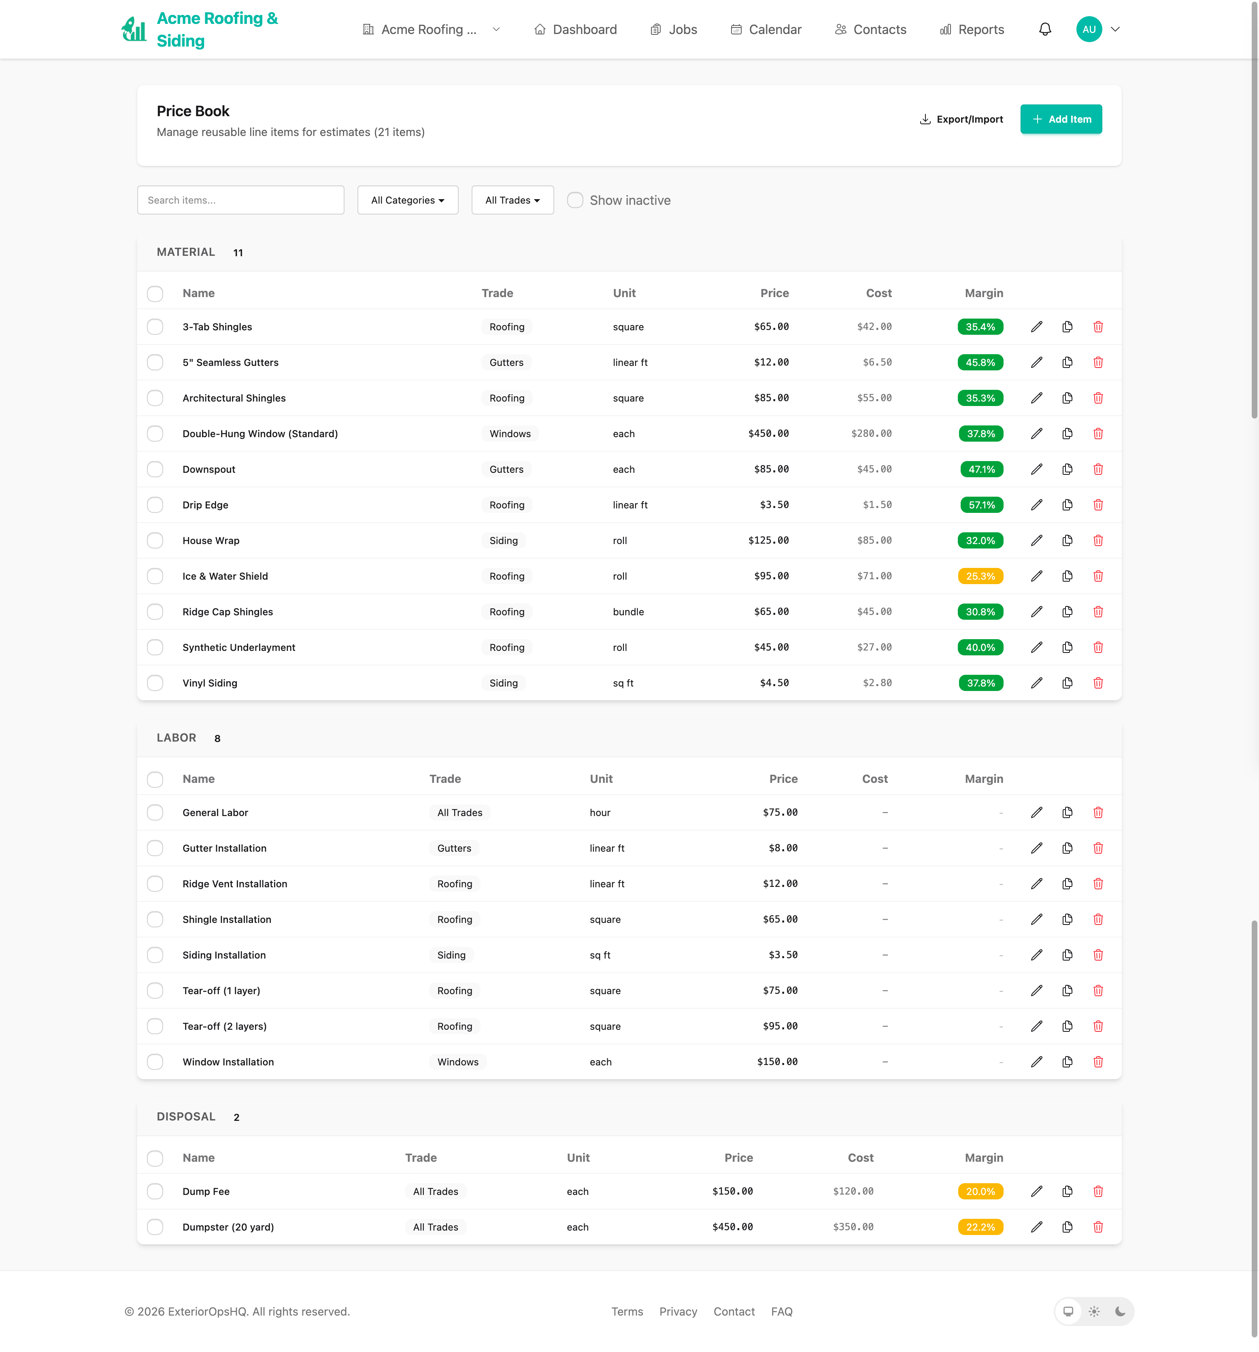Click the edit pencil for 3-Tab Shingles
Image resolution: width=1259 pixels, height=1352 pixels.
click(1037, 327)
